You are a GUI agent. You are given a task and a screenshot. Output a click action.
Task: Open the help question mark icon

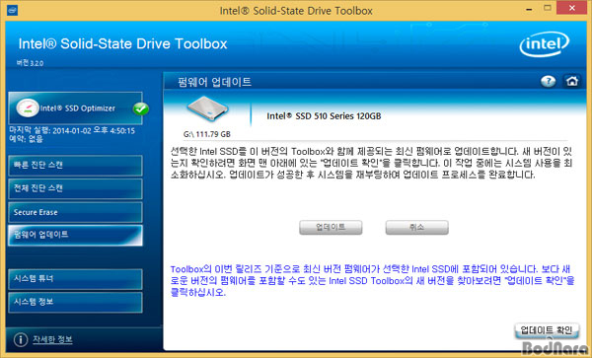click(548, 81)
